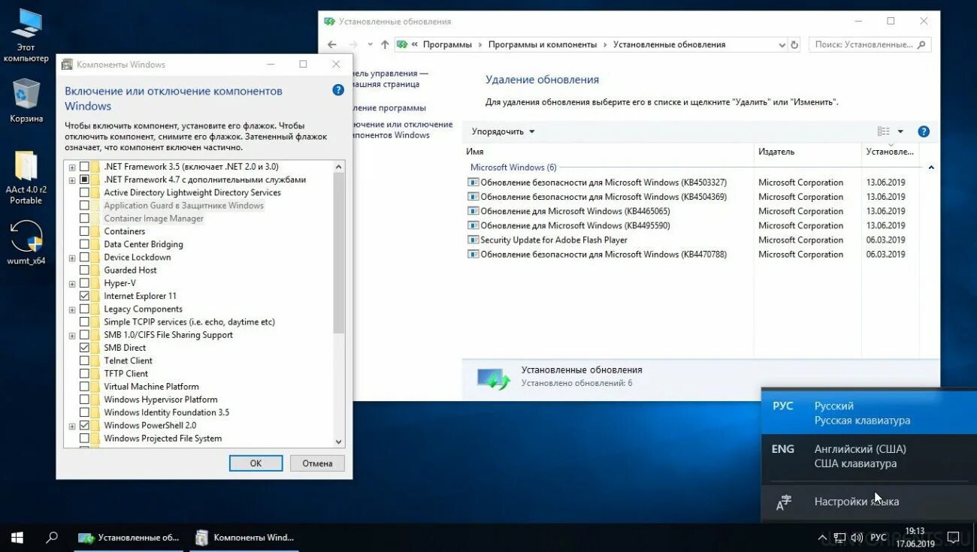This screenshot has width=977, height=552.
Task: Change view with the view layout icon
Action: tap(884, 131)
